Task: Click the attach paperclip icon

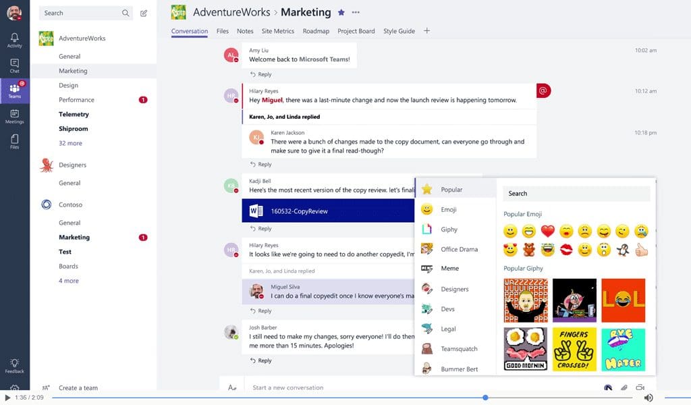Action: pos(624,387)
